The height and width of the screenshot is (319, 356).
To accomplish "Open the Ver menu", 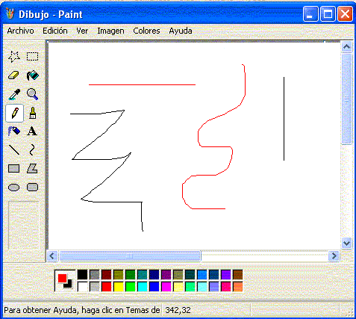I will (x=82, y=31).
